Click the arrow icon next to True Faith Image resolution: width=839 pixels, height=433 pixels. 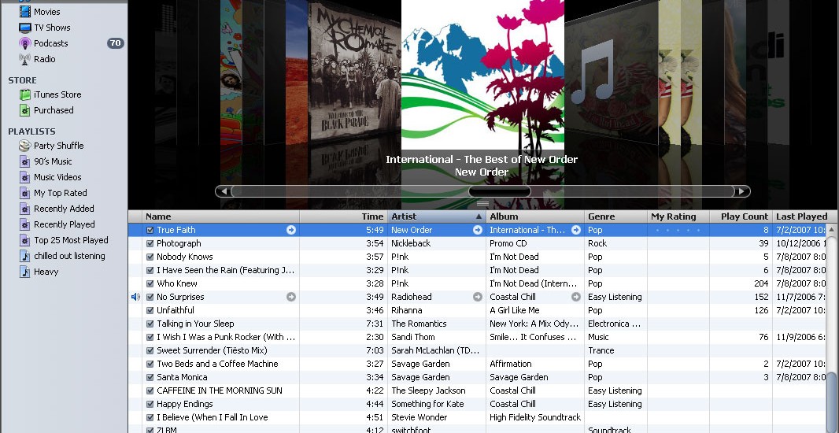click(x=291, y=230)
